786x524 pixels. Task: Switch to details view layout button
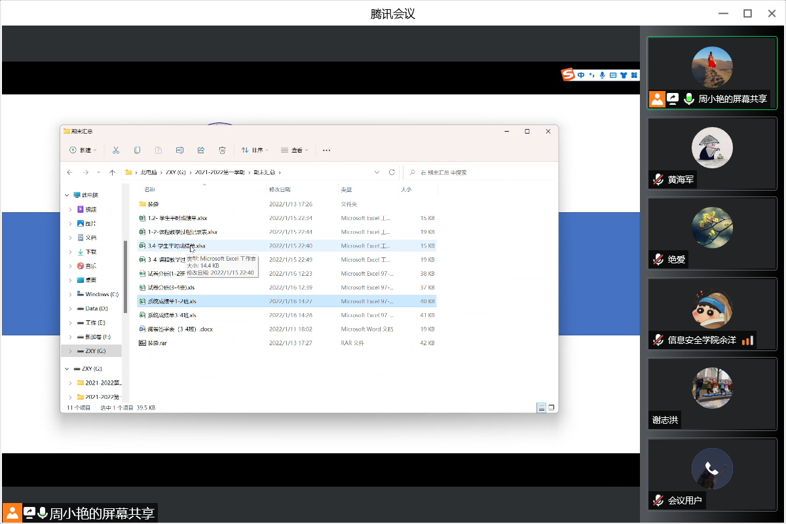coord(541,407)
